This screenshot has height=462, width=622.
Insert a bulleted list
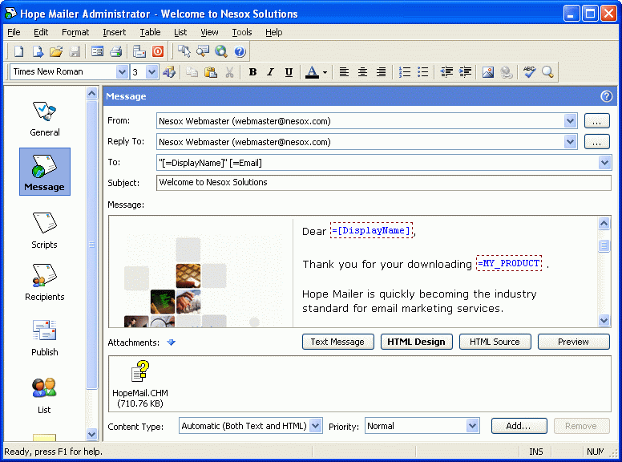tap(423, 72)
